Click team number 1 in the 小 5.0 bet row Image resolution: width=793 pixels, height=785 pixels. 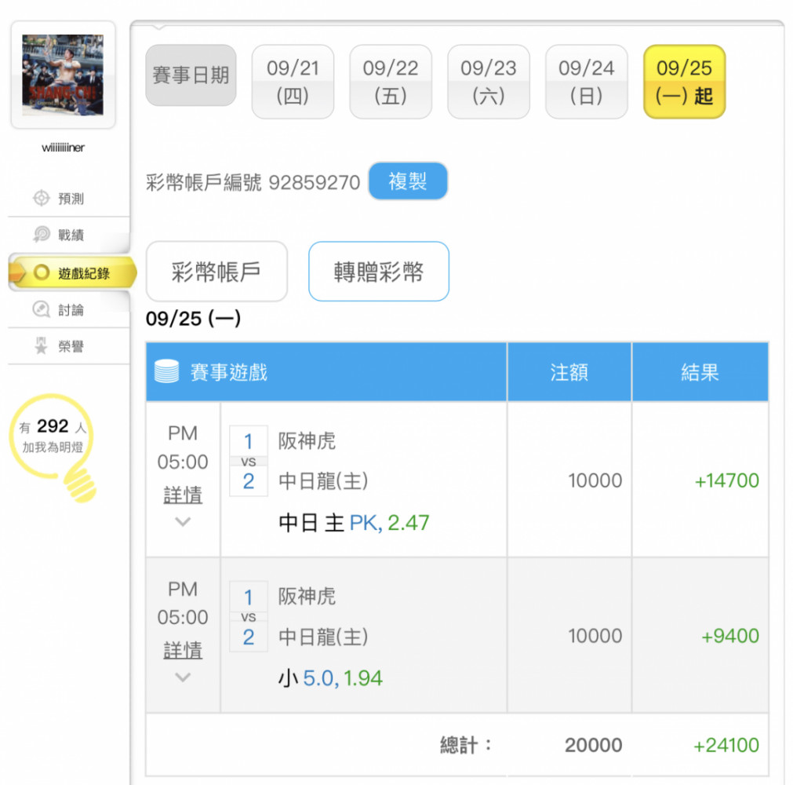[x=249, y=597]
